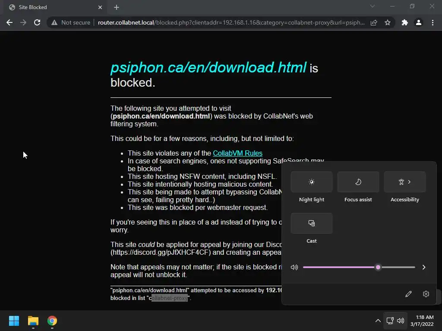Click the address bar URL

(x=231, y=22)
